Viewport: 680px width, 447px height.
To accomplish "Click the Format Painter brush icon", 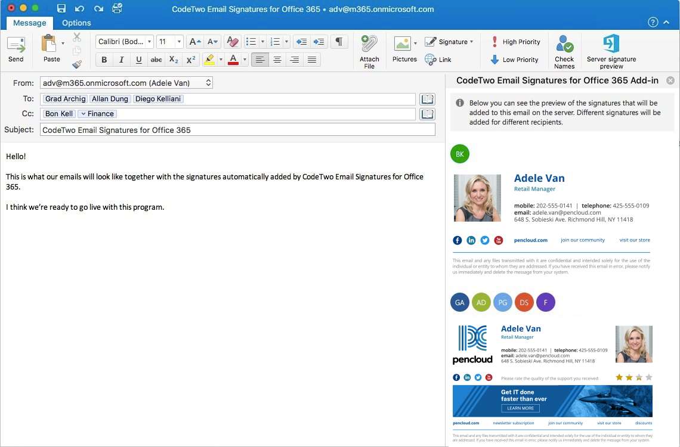I will coord(77,64).
